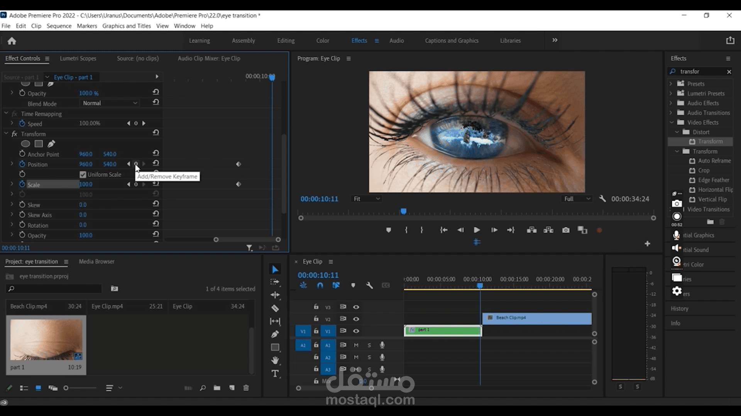Open the Sequence menu
Image resolution: width=741 pixels, height=416 pixels.
(59, 26)
